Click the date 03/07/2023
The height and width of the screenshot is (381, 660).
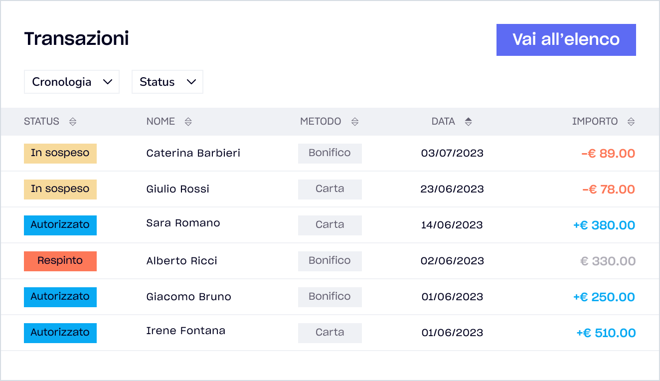(x=452, y=153)
